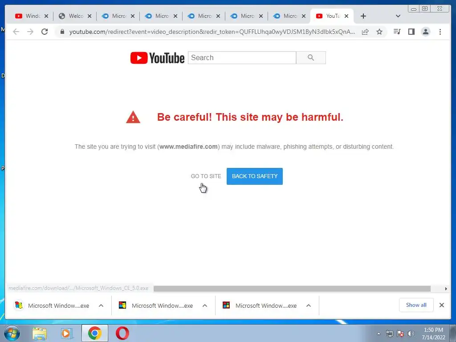Screen dimensions: 456x342
Task: Open a new tab with plus button
Action: click(363, 16)
